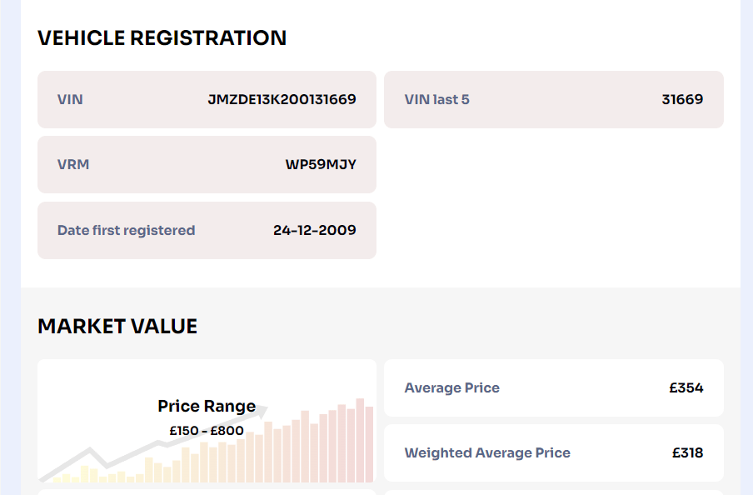Click the £150 - £800 price range label
Image resolution: width=753 pixels, height=495 pixels.
click(206, 431)
